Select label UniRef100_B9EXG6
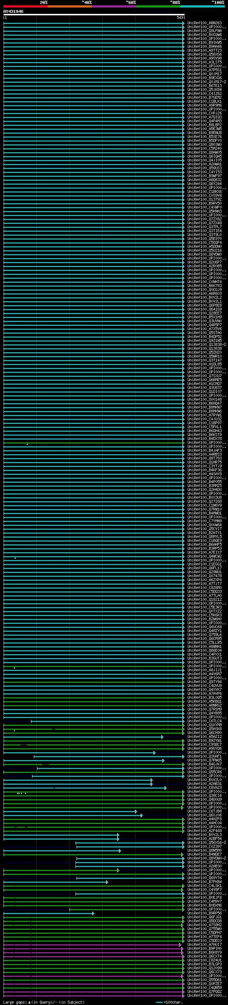The height and width of the screenshot is (1005, 228). [204, 78]
